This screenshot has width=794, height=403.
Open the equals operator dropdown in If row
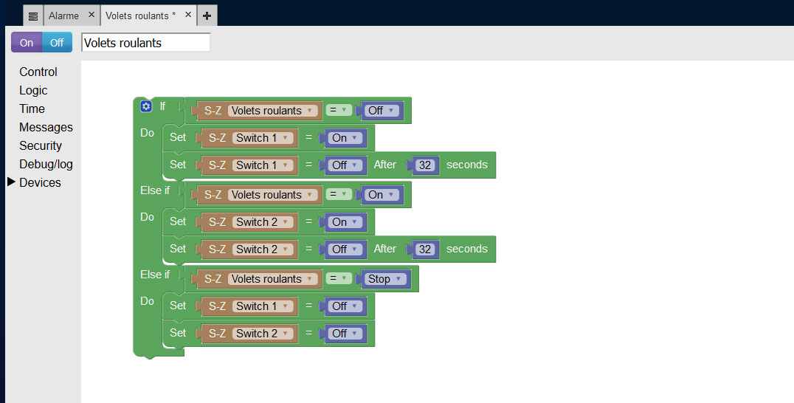339,111
